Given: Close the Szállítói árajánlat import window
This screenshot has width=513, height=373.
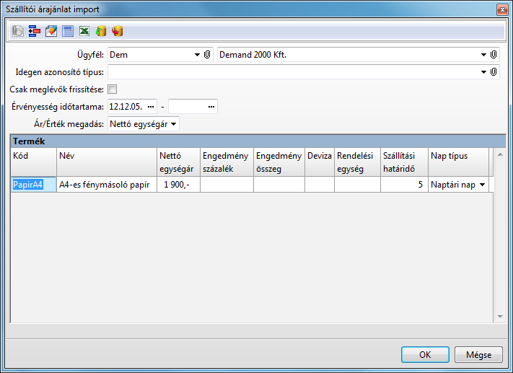Looking at the screenshot, I should click(x=502, y=9).
